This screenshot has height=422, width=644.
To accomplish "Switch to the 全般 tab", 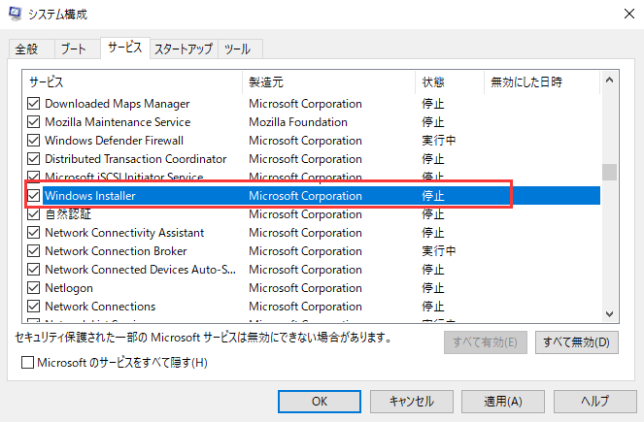I will (26, 49).
